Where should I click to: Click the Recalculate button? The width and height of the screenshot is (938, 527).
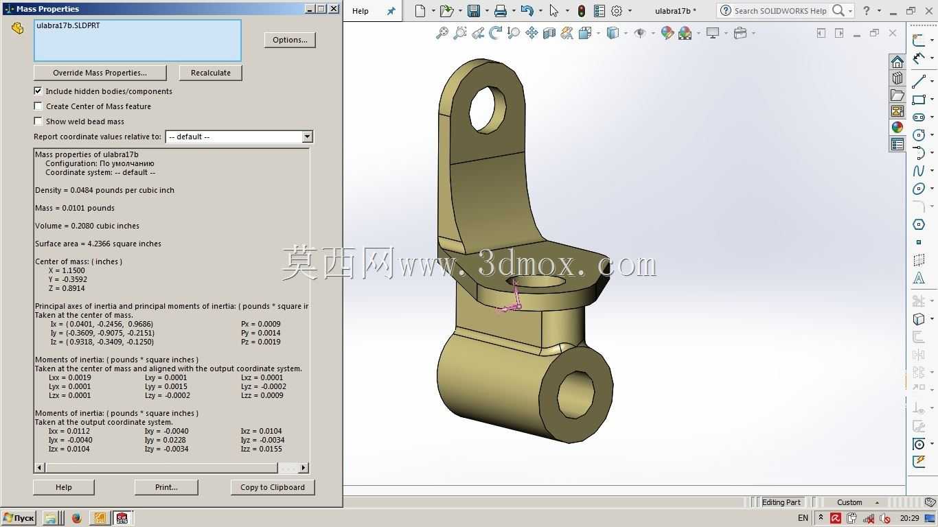pyautogui.click(x=211, y=73)
